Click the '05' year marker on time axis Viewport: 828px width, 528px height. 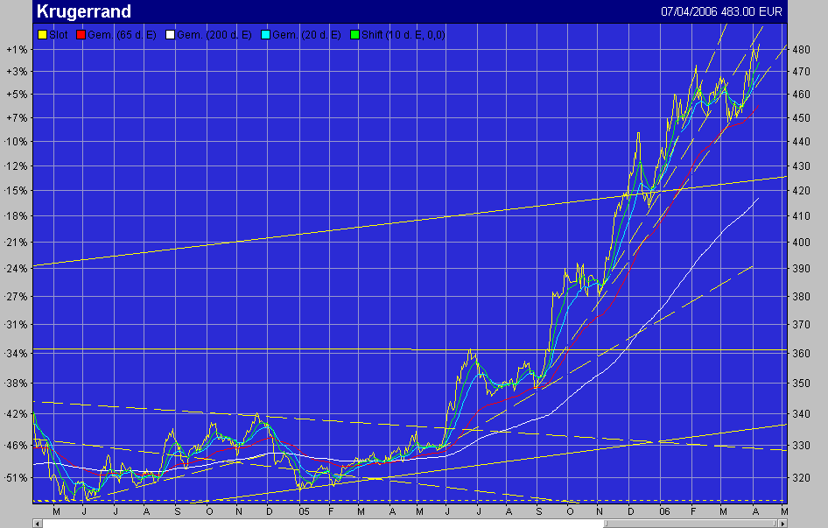click(x=304, y=511)
